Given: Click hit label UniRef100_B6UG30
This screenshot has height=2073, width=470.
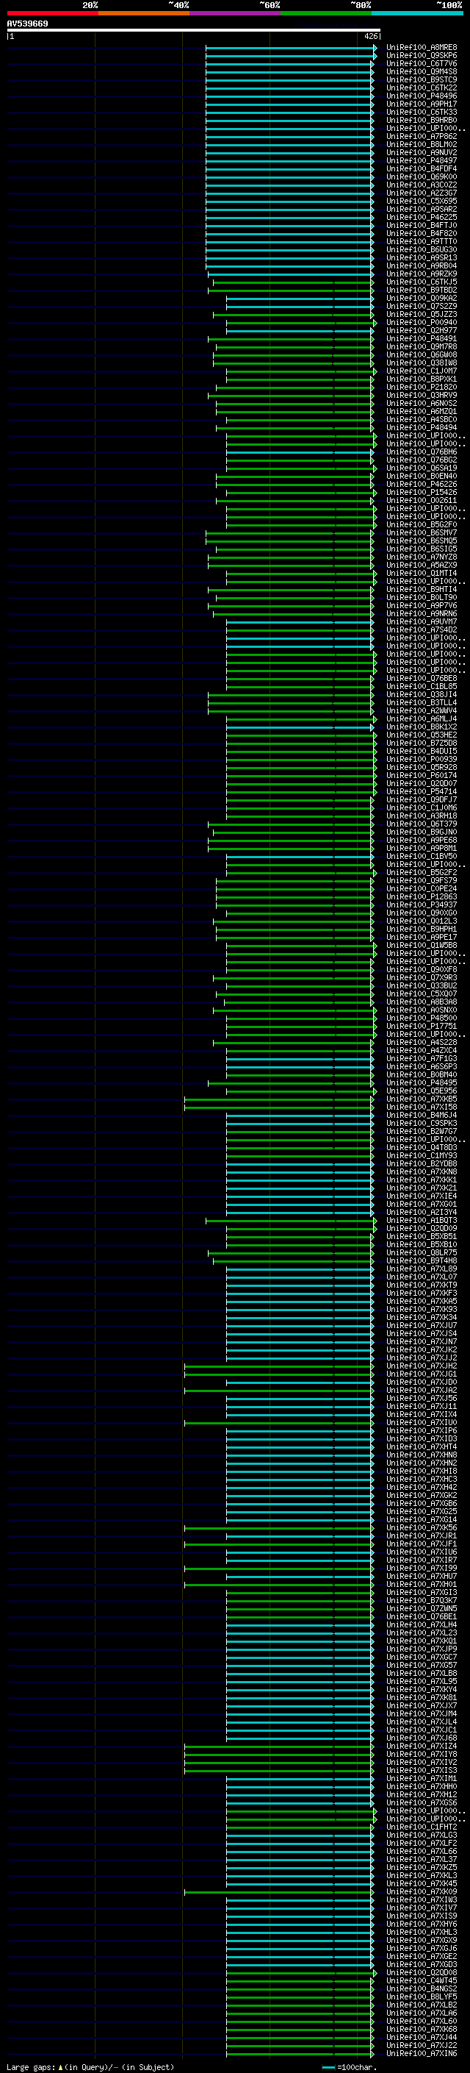Looking at the screenshot, I should [422, 249].
